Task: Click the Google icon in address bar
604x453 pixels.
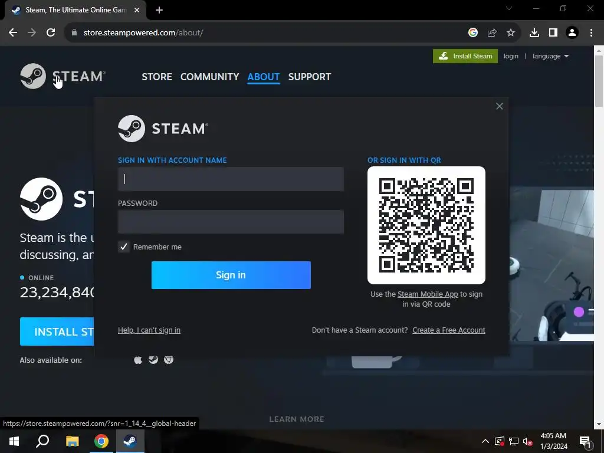Action: coord(473,33)
